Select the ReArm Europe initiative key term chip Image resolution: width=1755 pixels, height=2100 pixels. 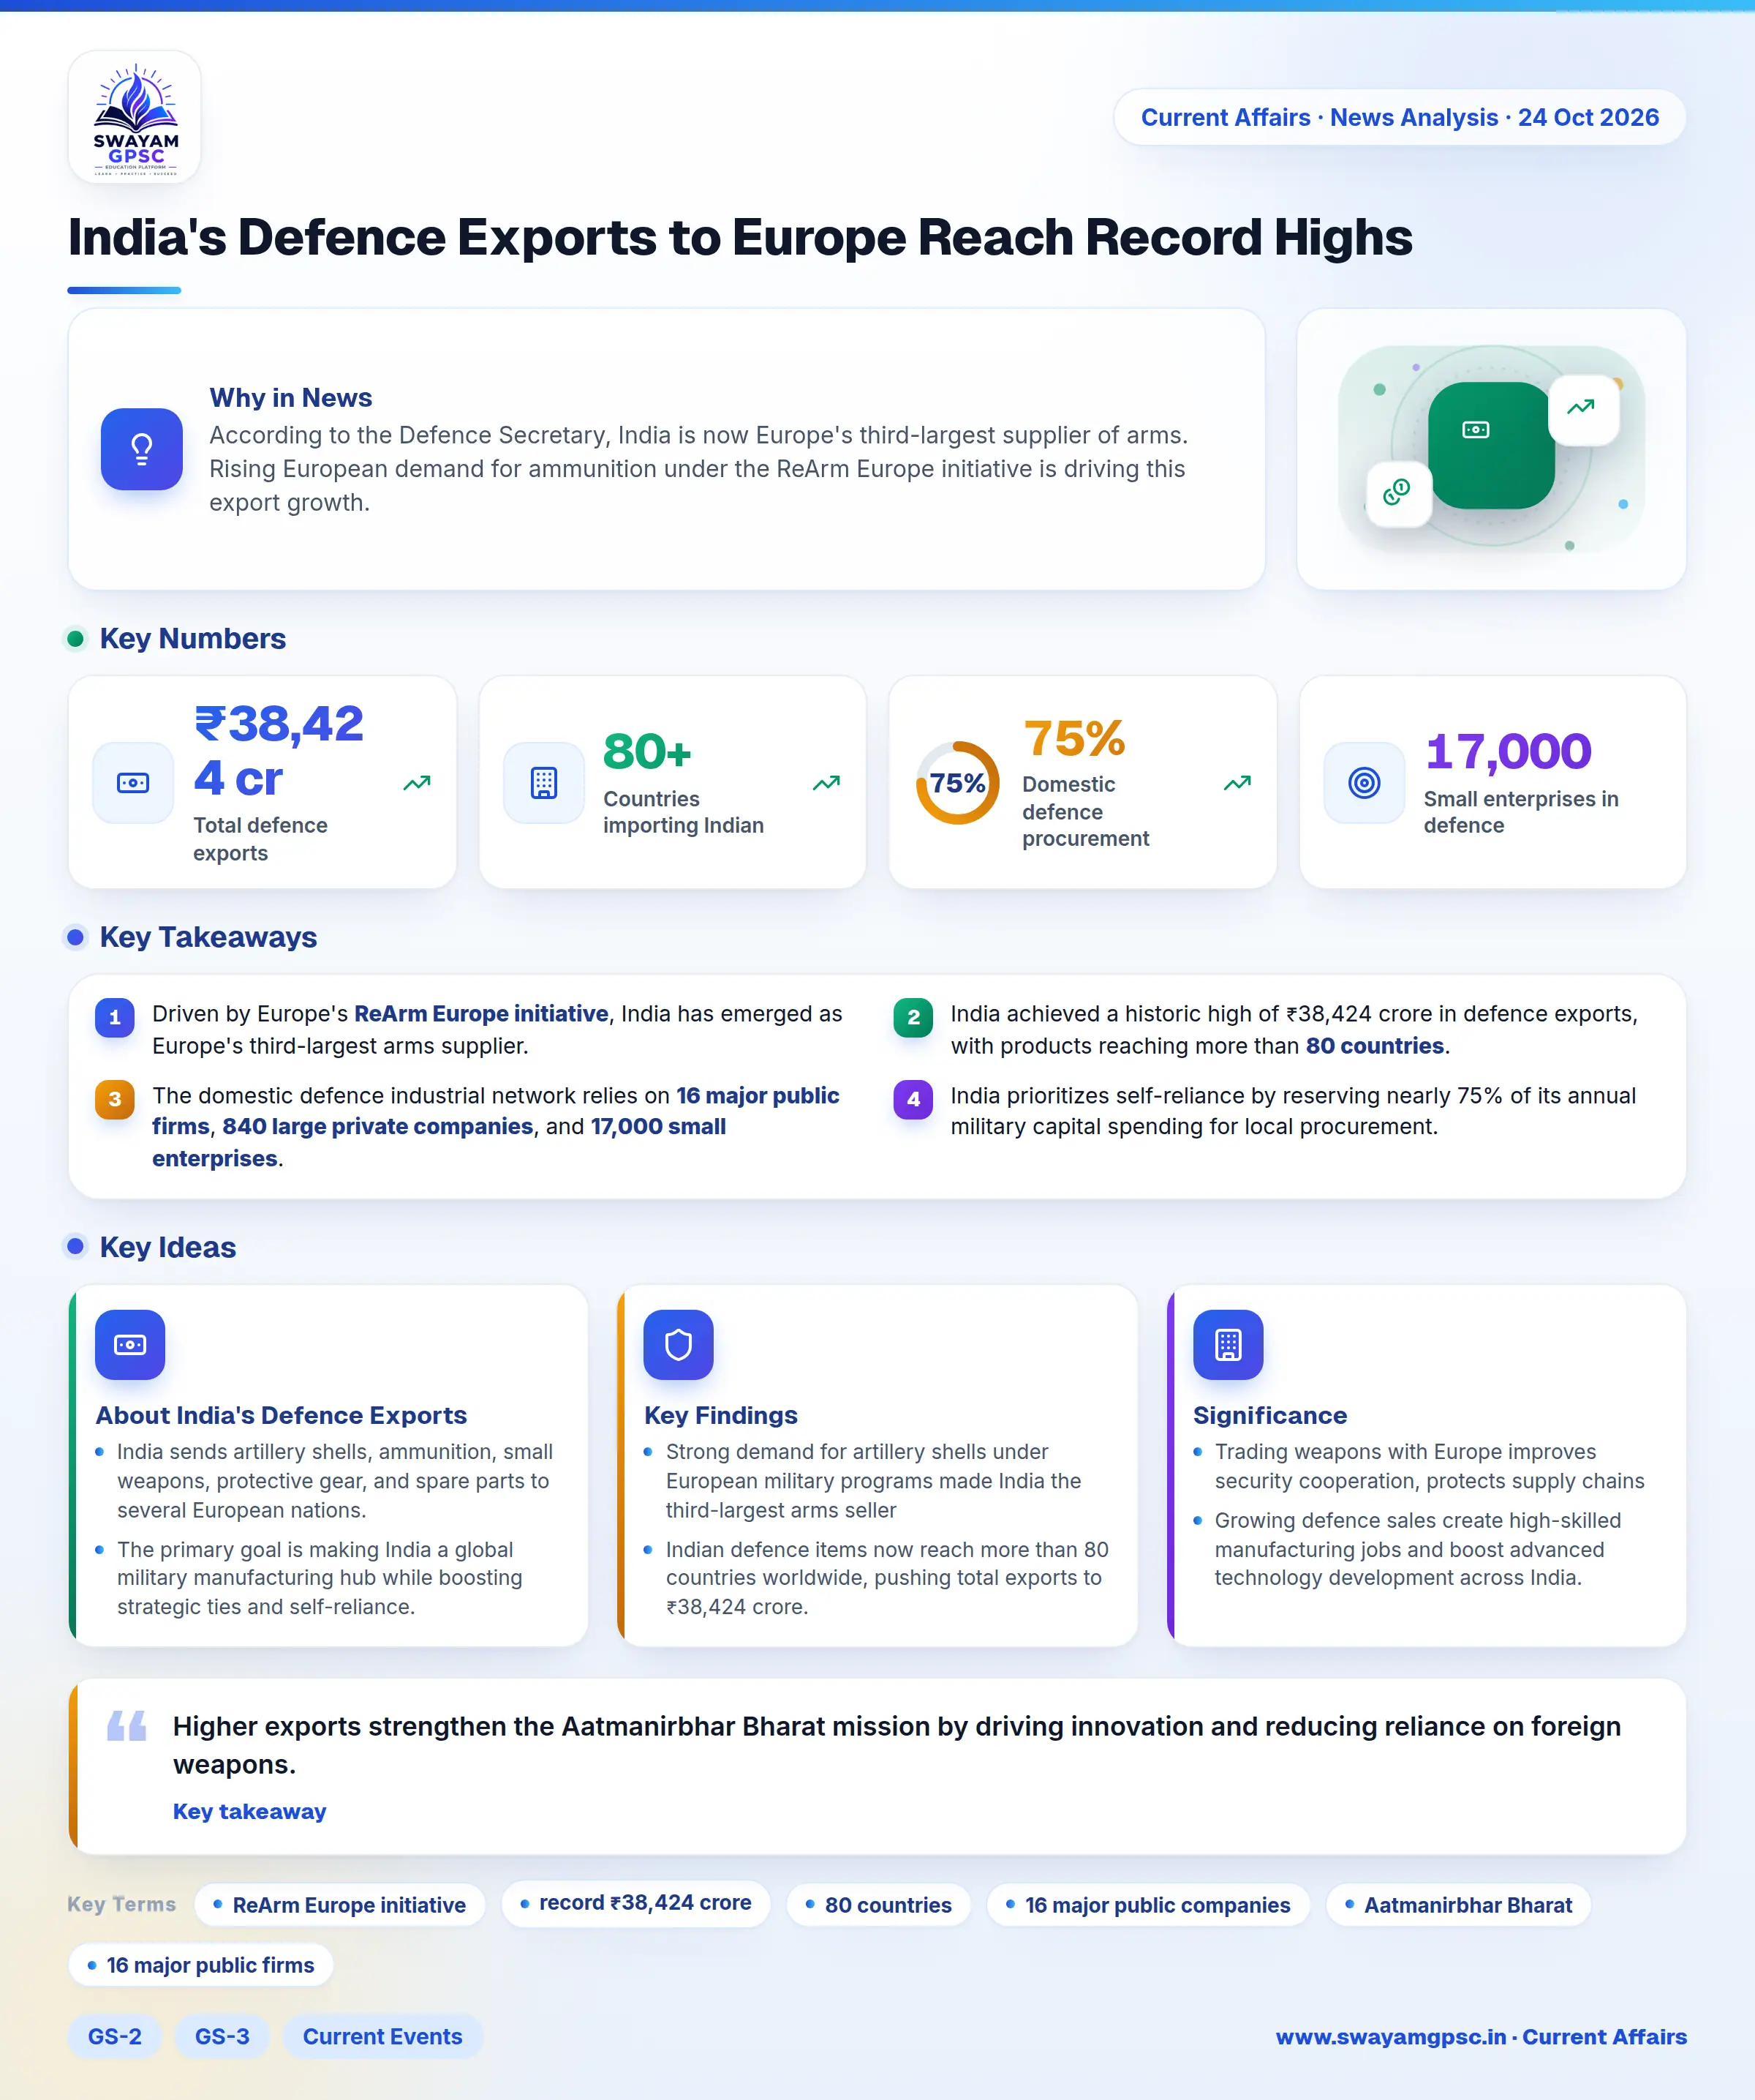pos(340,1905)
